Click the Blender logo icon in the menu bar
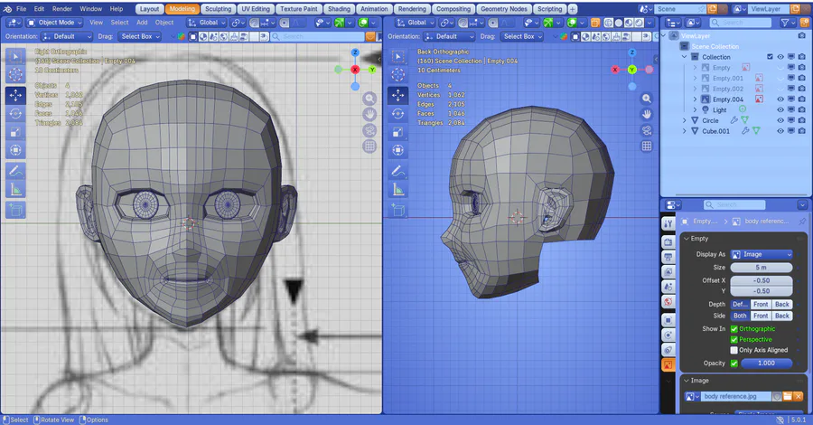Viewport: 813px width, 425px height. click(7, 9)
